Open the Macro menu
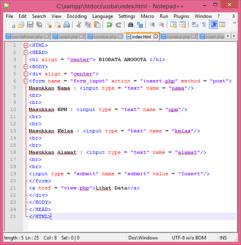 click(x=147, y=16)
